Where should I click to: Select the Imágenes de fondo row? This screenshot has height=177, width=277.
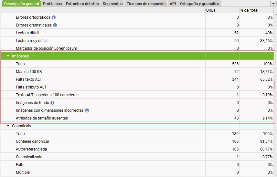click(137, 102)
